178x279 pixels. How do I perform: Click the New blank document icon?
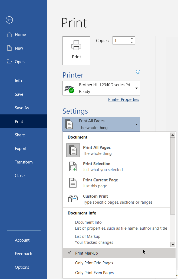(9, 48)
